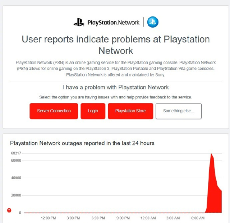This screenshot has width=230, height=223.
Task: Select the 12:00 PM time label
Action: click(48, 218)
